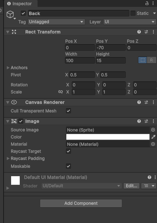Viewport: 157px width, 223px height.
Task: Expand the Raycast Padding foldout
Action: 8,158
